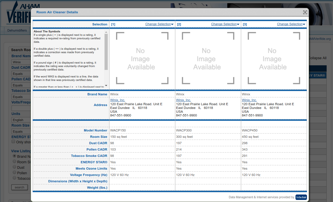The height and width of the screenshot is (202, 333).
Task: Click the Voltage Frequency value in column [3]
Action: click(x=251, y=175)
